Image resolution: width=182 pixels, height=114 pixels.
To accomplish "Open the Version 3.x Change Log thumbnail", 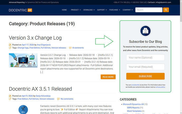I will click(23, 60).
